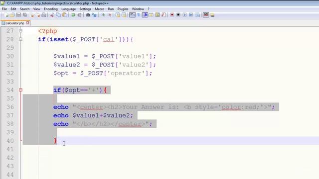319x179 pixels.
Task: Click the last yellow toolbar icon
Action: (212, 15)
